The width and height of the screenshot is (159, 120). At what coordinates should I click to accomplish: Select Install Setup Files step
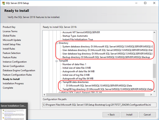tap(12, 45)
